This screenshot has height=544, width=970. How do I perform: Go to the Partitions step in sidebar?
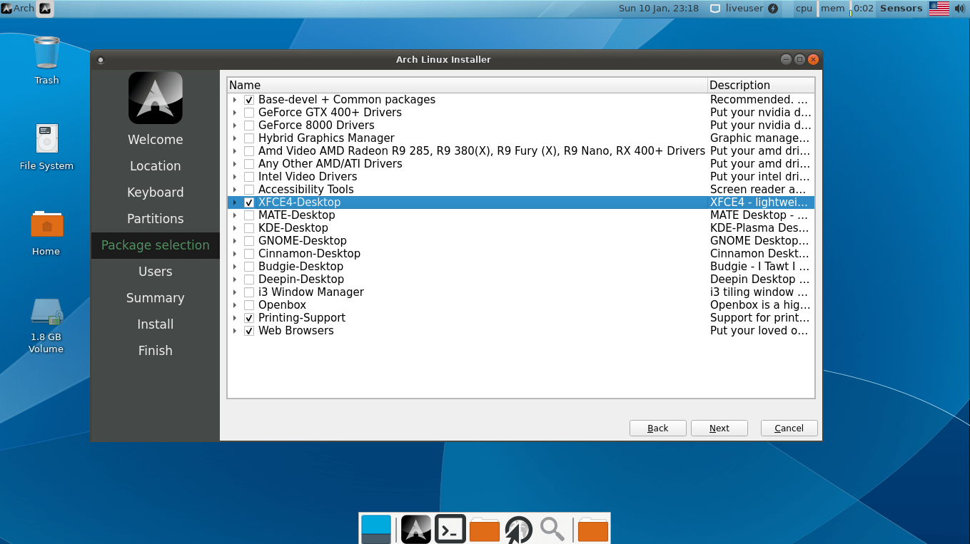click(155, 219)
